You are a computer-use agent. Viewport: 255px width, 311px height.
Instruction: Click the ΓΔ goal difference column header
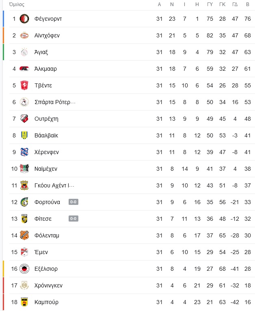[235, 4]
